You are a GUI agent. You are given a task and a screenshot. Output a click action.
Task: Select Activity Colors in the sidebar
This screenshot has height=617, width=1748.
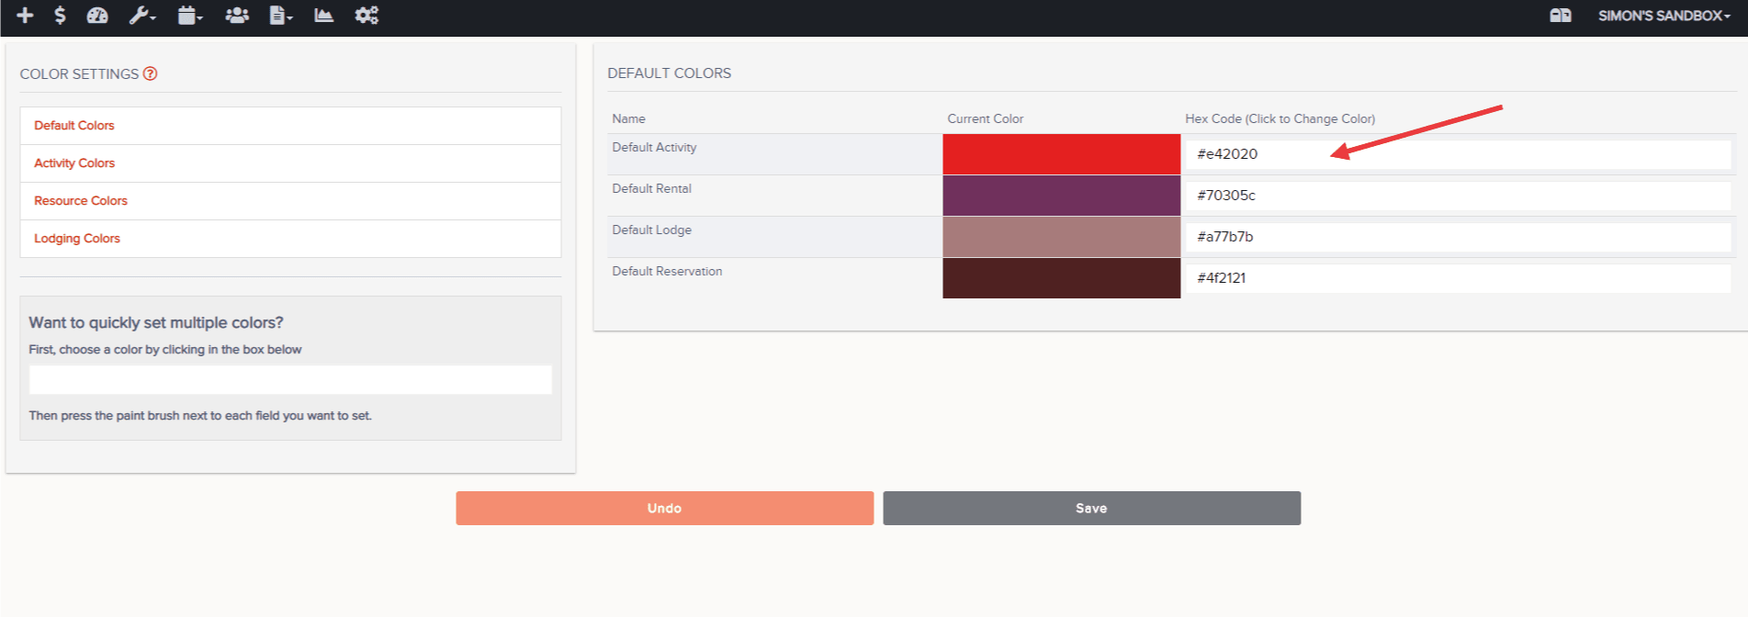tap(74, 163)
